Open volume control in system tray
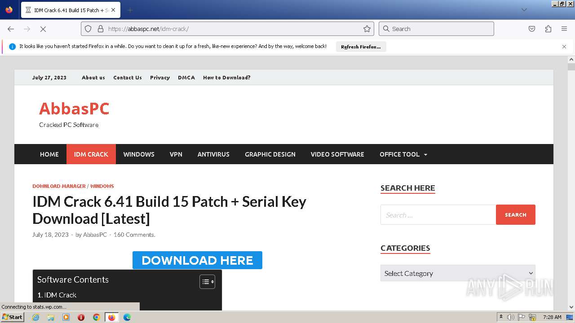 511,317
